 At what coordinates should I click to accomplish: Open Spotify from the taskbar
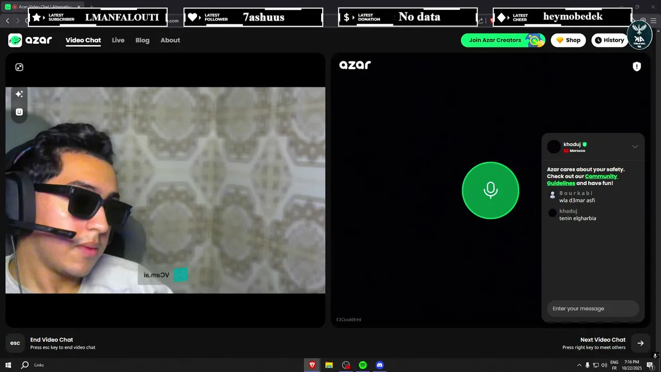point(363,365)
